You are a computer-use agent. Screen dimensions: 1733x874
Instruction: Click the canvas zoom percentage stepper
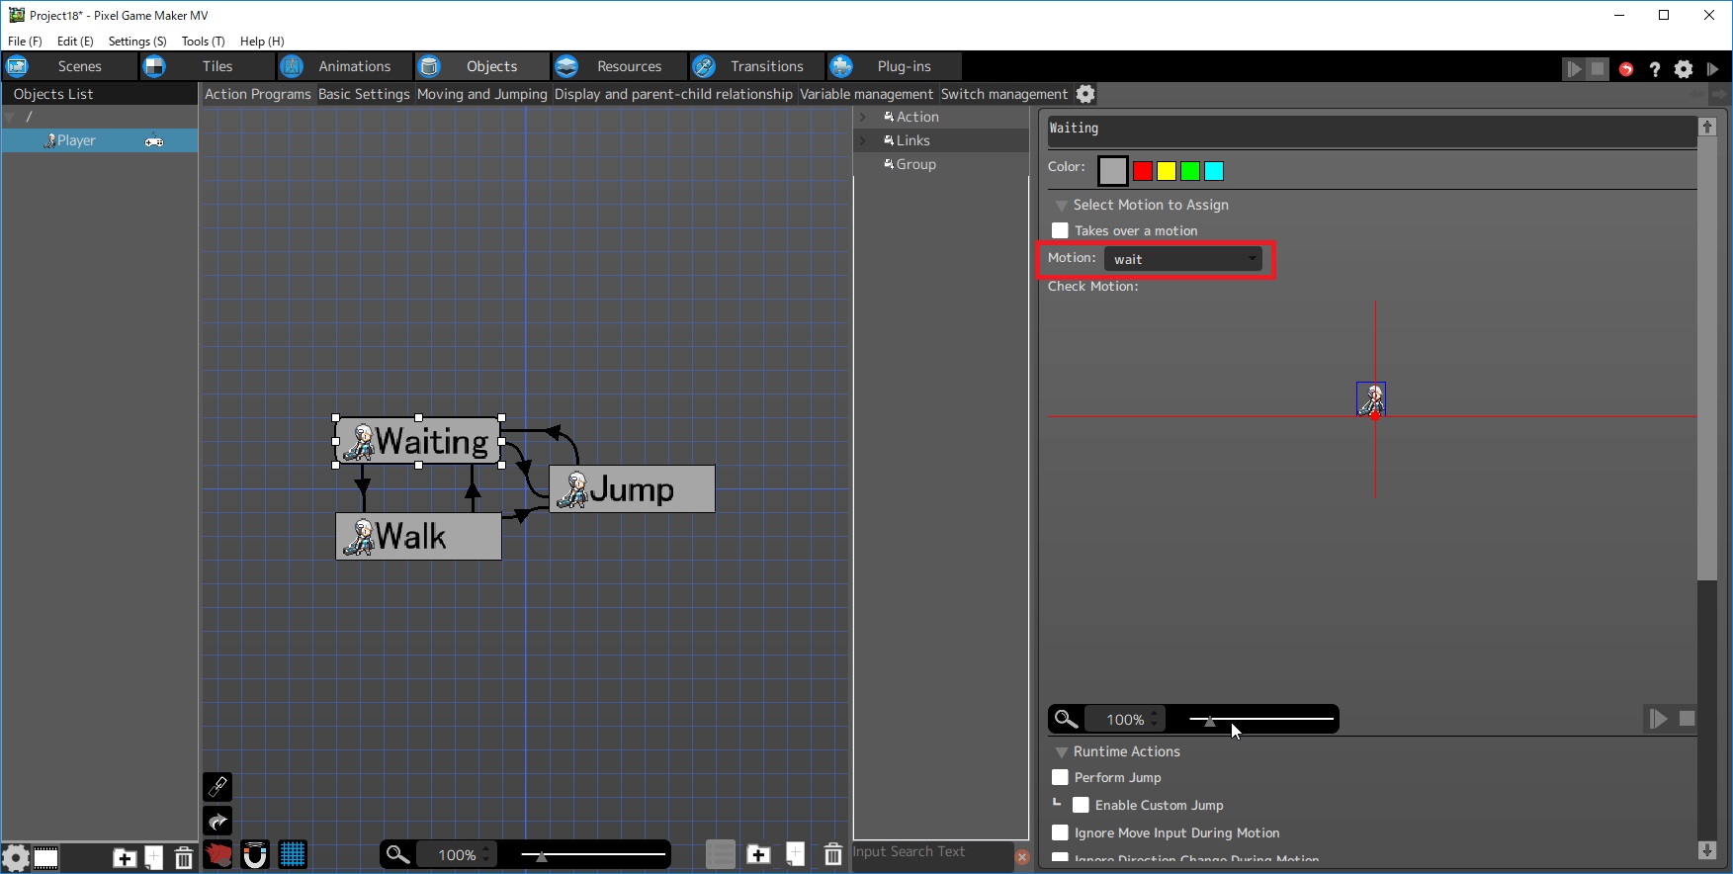click(x=485, y=854)
